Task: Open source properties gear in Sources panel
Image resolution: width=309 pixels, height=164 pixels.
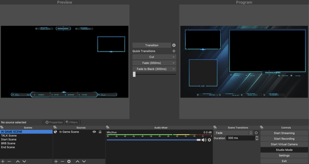Action: point(69,161)
